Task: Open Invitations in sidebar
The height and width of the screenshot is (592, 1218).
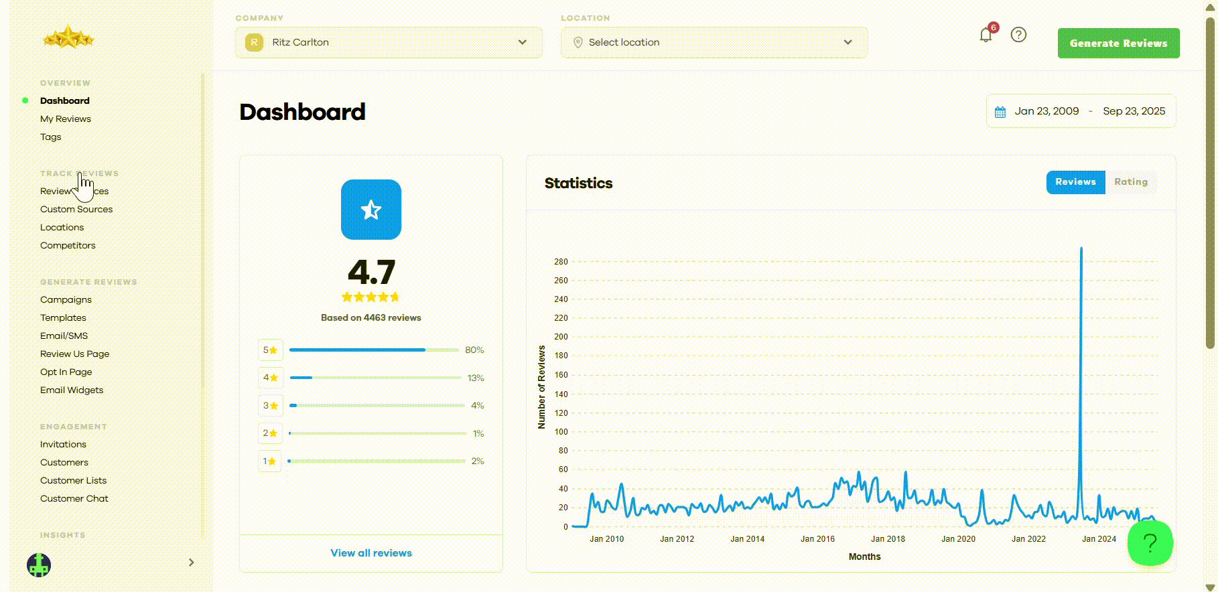Action: [x=63, y=445]
